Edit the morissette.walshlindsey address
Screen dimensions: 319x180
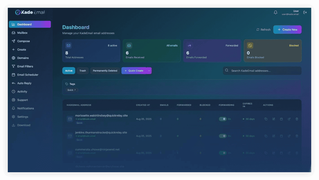[x=274, y=119]
